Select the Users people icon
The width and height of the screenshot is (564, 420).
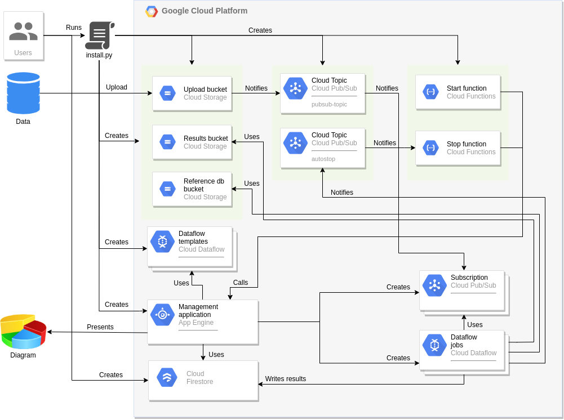(23, 32)
